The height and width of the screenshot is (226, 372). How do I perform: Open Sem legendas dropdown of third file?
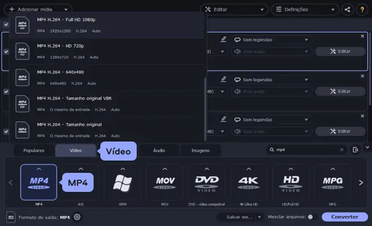coord(271,120)
